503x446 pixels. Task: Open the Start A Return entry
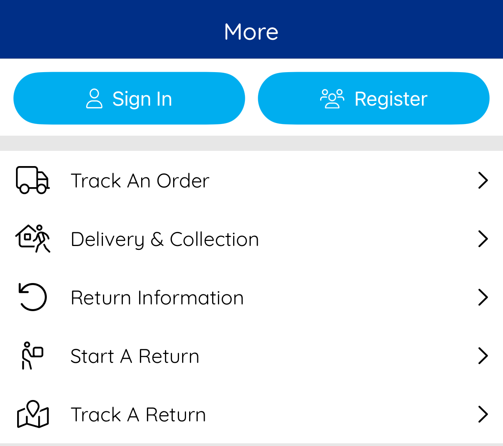pos(251,356)
